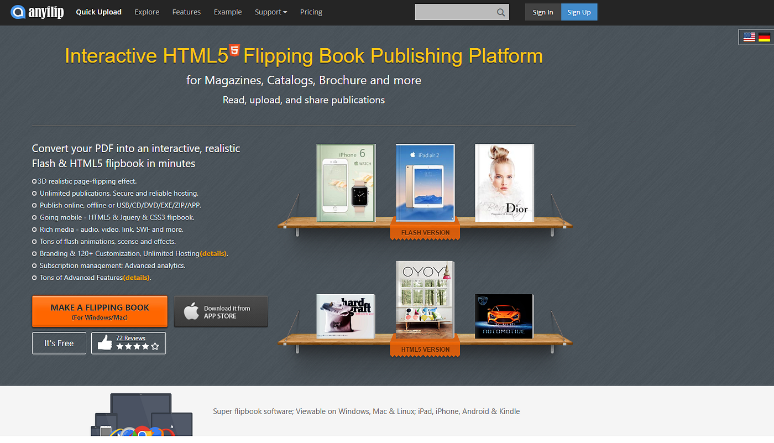Switch to US English flag
The width and height of the screenshot is (774, 443).
749,37
